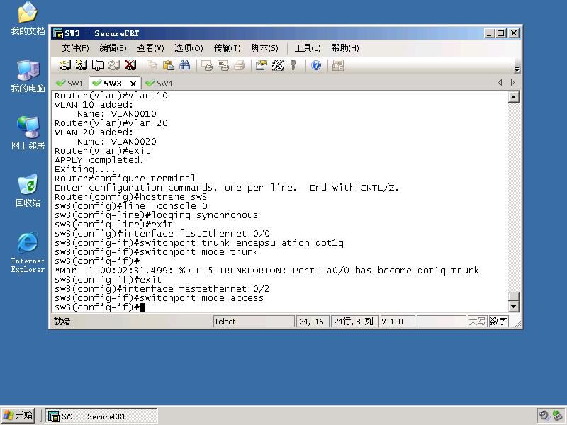
Task: Click the Connect in Tab icon
Action: [98, 65]
